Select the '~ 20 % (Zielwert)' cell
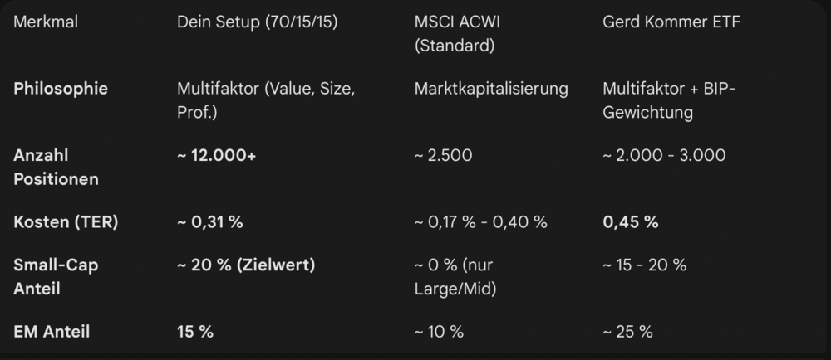This screenshot has width=831, height=360. click(x=246, y=265)
